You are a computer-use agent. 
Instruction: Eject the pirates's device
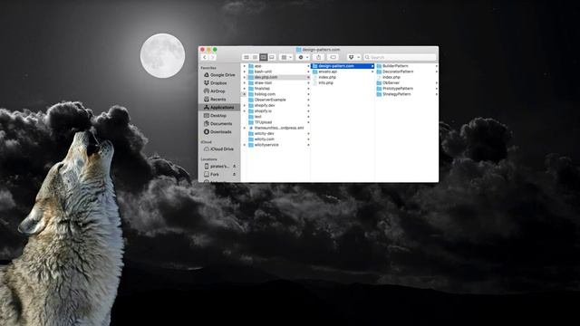[x=234, y=167]
